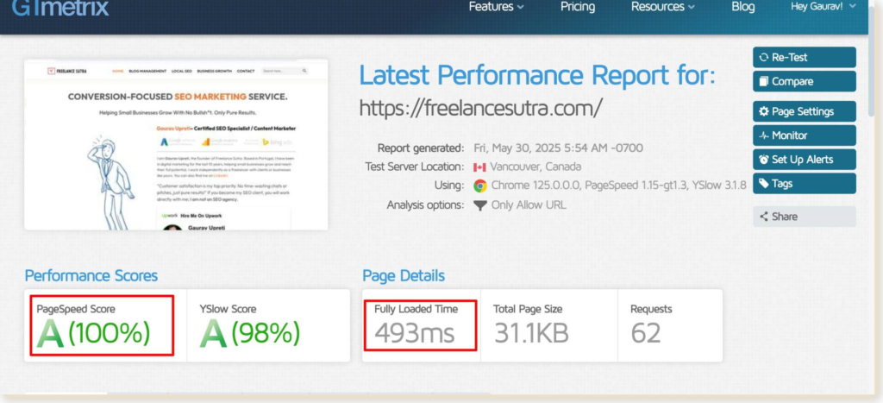Click the Fully Loaded Time 493ms value
This screenshot has height=403, width=883.
coord(415,333)
